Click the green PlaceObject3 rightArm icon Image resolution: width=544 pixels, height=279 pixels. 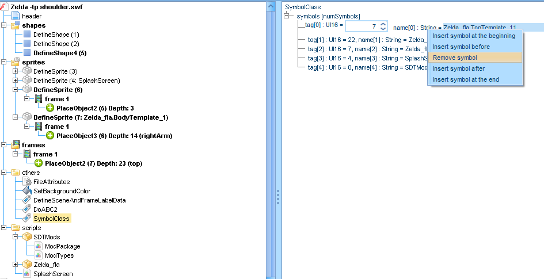(50, 136)
